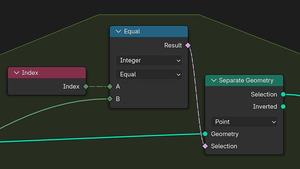
Task: Click the Geometry input socket on Separate Geometry
Action: pos(205,134)
